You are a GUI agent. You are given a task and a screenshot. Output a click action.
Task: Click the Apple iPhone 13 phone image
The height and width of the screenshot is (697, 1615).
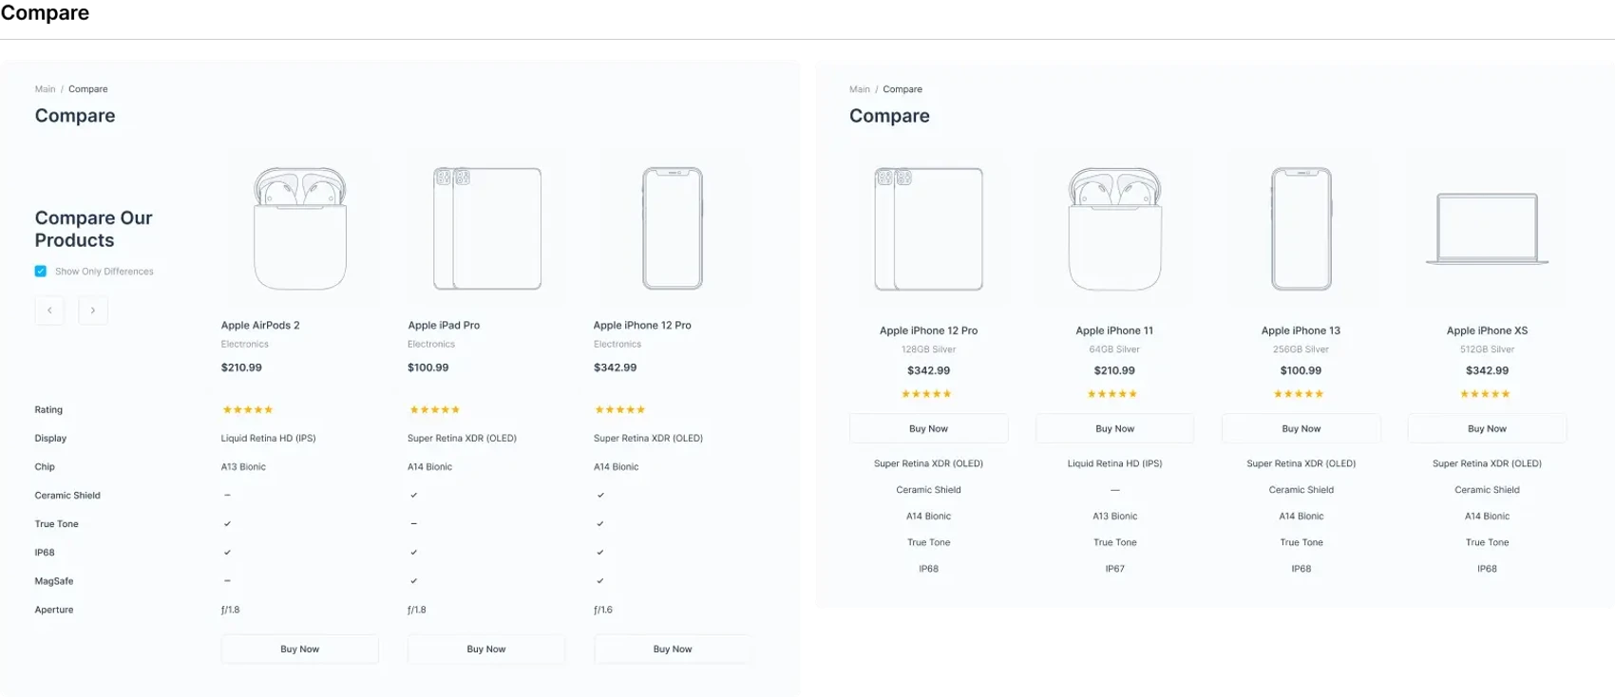(x=1301, y=228)
